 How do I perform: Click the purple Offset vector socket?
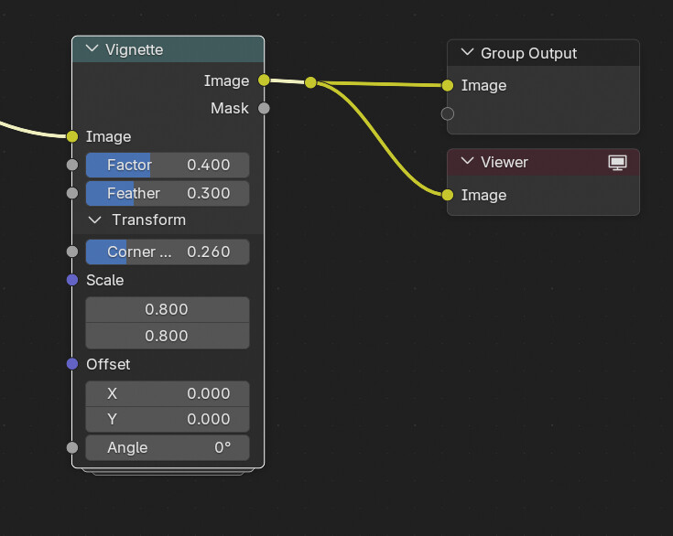tap(72, 364)
